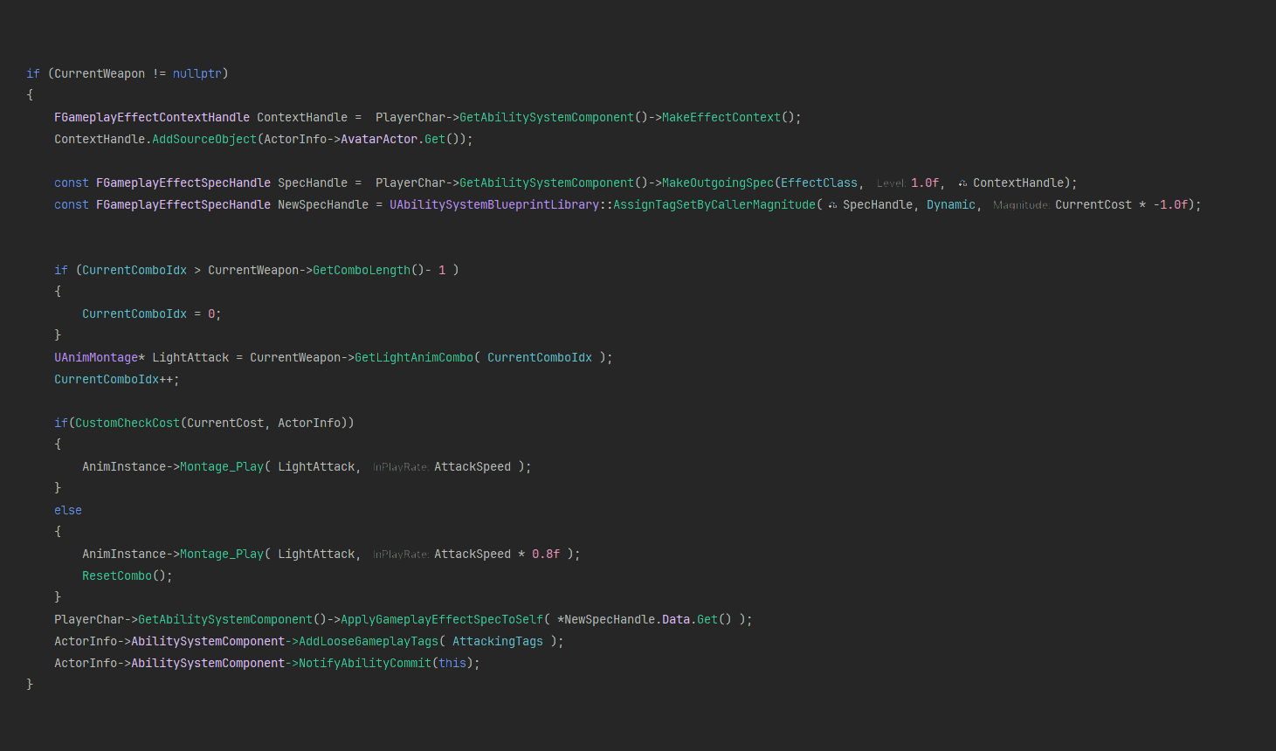
Task: Click the UAnimMontage type name
Action: 96,357
